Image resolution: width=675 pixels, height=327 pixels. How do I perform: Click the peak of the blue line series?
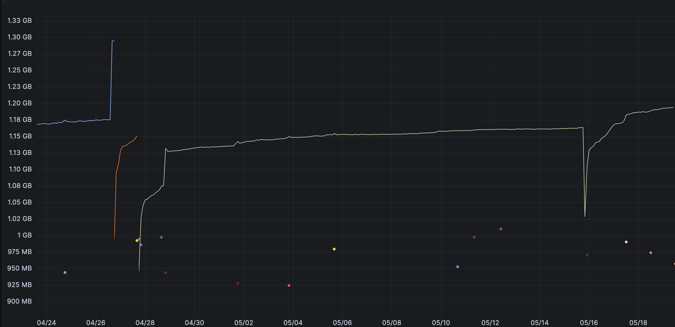(113, 41)
